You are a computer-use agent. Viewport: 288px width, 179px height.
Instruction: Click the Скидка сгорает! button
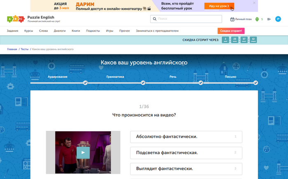(x=231, y=31)
